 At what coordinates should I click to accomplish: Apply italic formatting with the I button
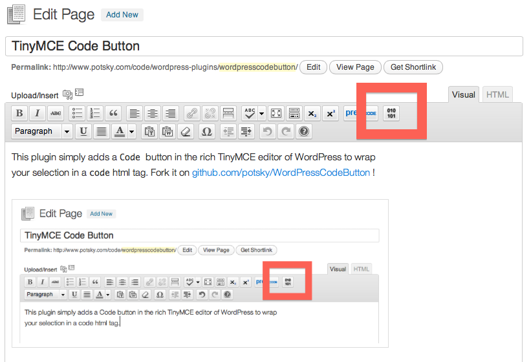pyautogui.click(x=38, y=113)
